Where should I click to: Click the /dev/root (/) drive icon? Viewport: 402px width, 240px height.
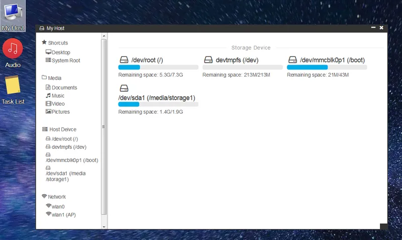pyautogui.click(x=124, y=60)
